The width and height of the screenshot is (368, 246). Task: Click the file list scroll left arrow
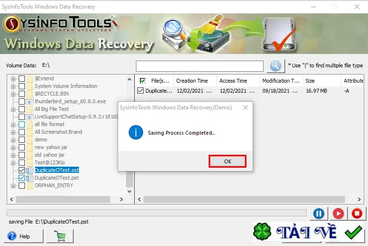(x=139, y=199)
